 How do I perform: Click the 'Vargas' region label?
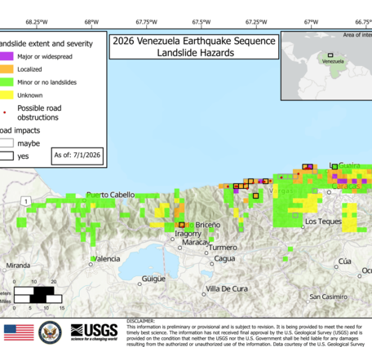pos(281,191)
